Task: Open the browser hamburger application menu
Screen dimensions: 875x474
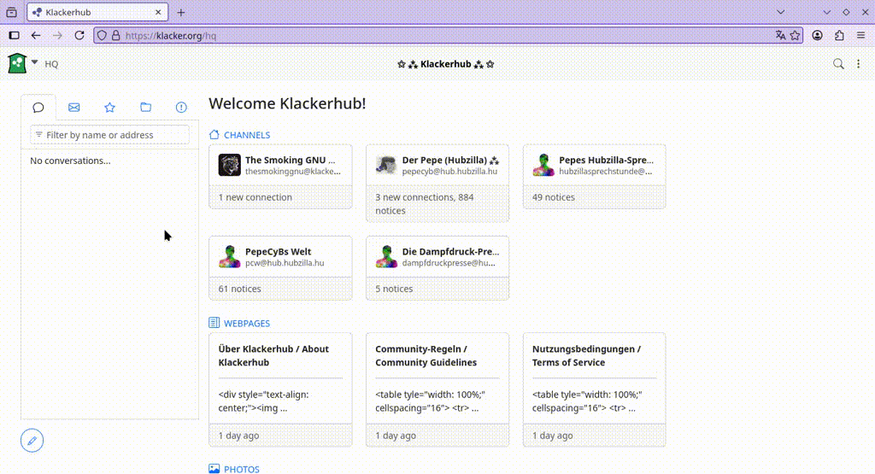Action: [860, 36]
